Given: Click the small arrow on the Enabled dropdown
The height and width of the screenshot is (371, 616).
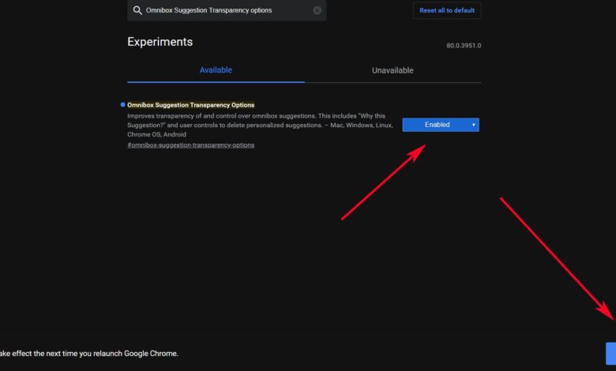Looking at the screenshot, I should [473, 125].
